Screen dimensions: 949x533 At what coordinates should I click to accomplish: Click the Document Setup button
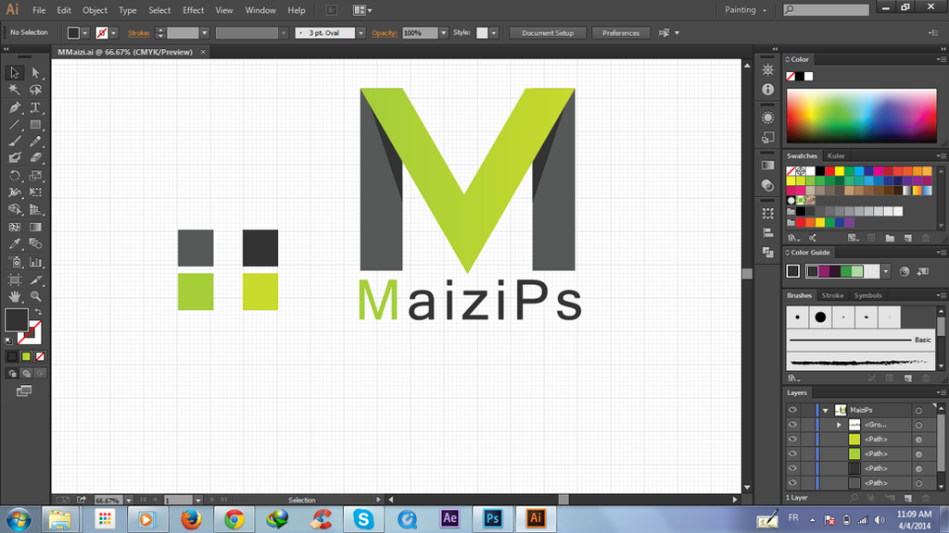click(547, 32)
